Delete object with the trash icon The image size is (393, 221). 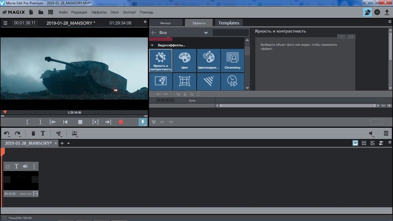pos(33,133)
